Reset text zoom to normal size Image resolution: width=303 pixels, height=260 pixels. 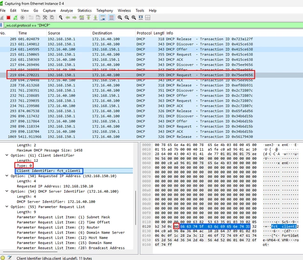point(134,18)
